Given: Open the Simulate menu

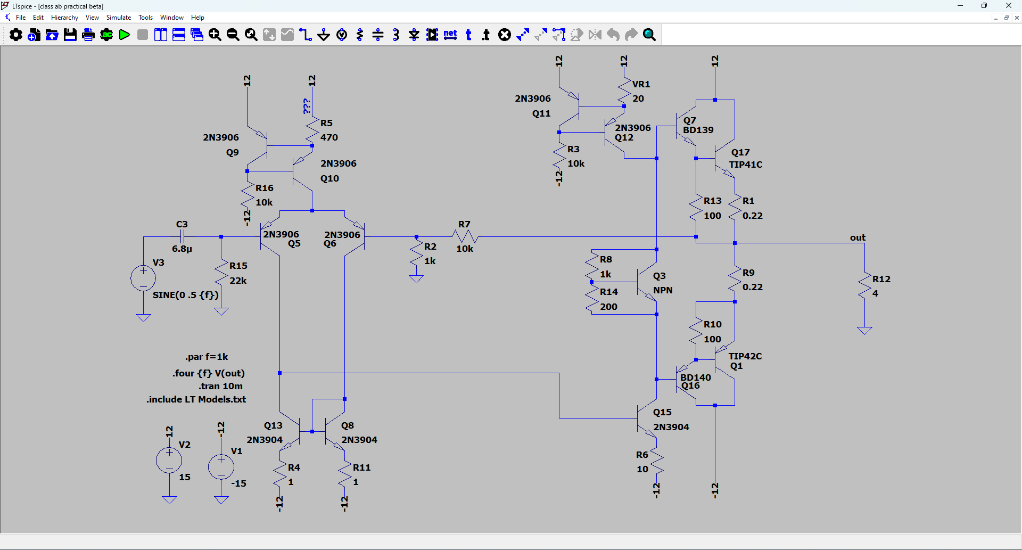Looking at the screenshot, I should [119, 18].
